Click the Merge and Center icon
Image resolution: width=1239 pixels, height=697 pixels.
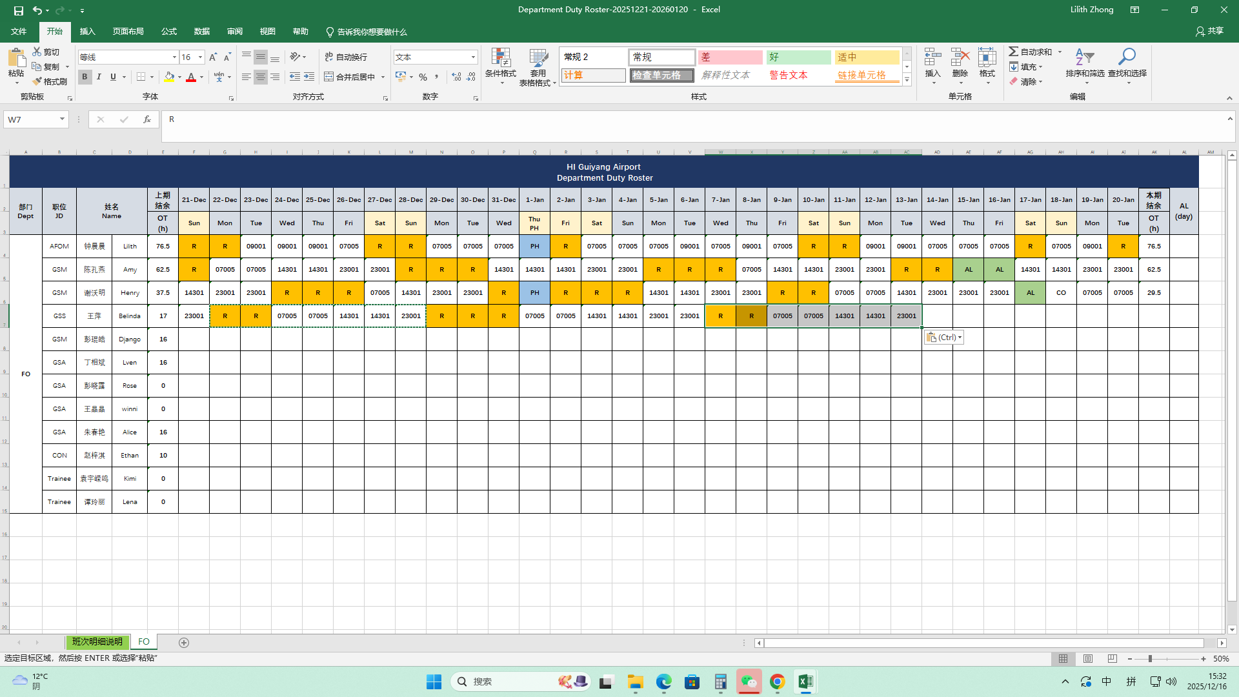point(329,77)
